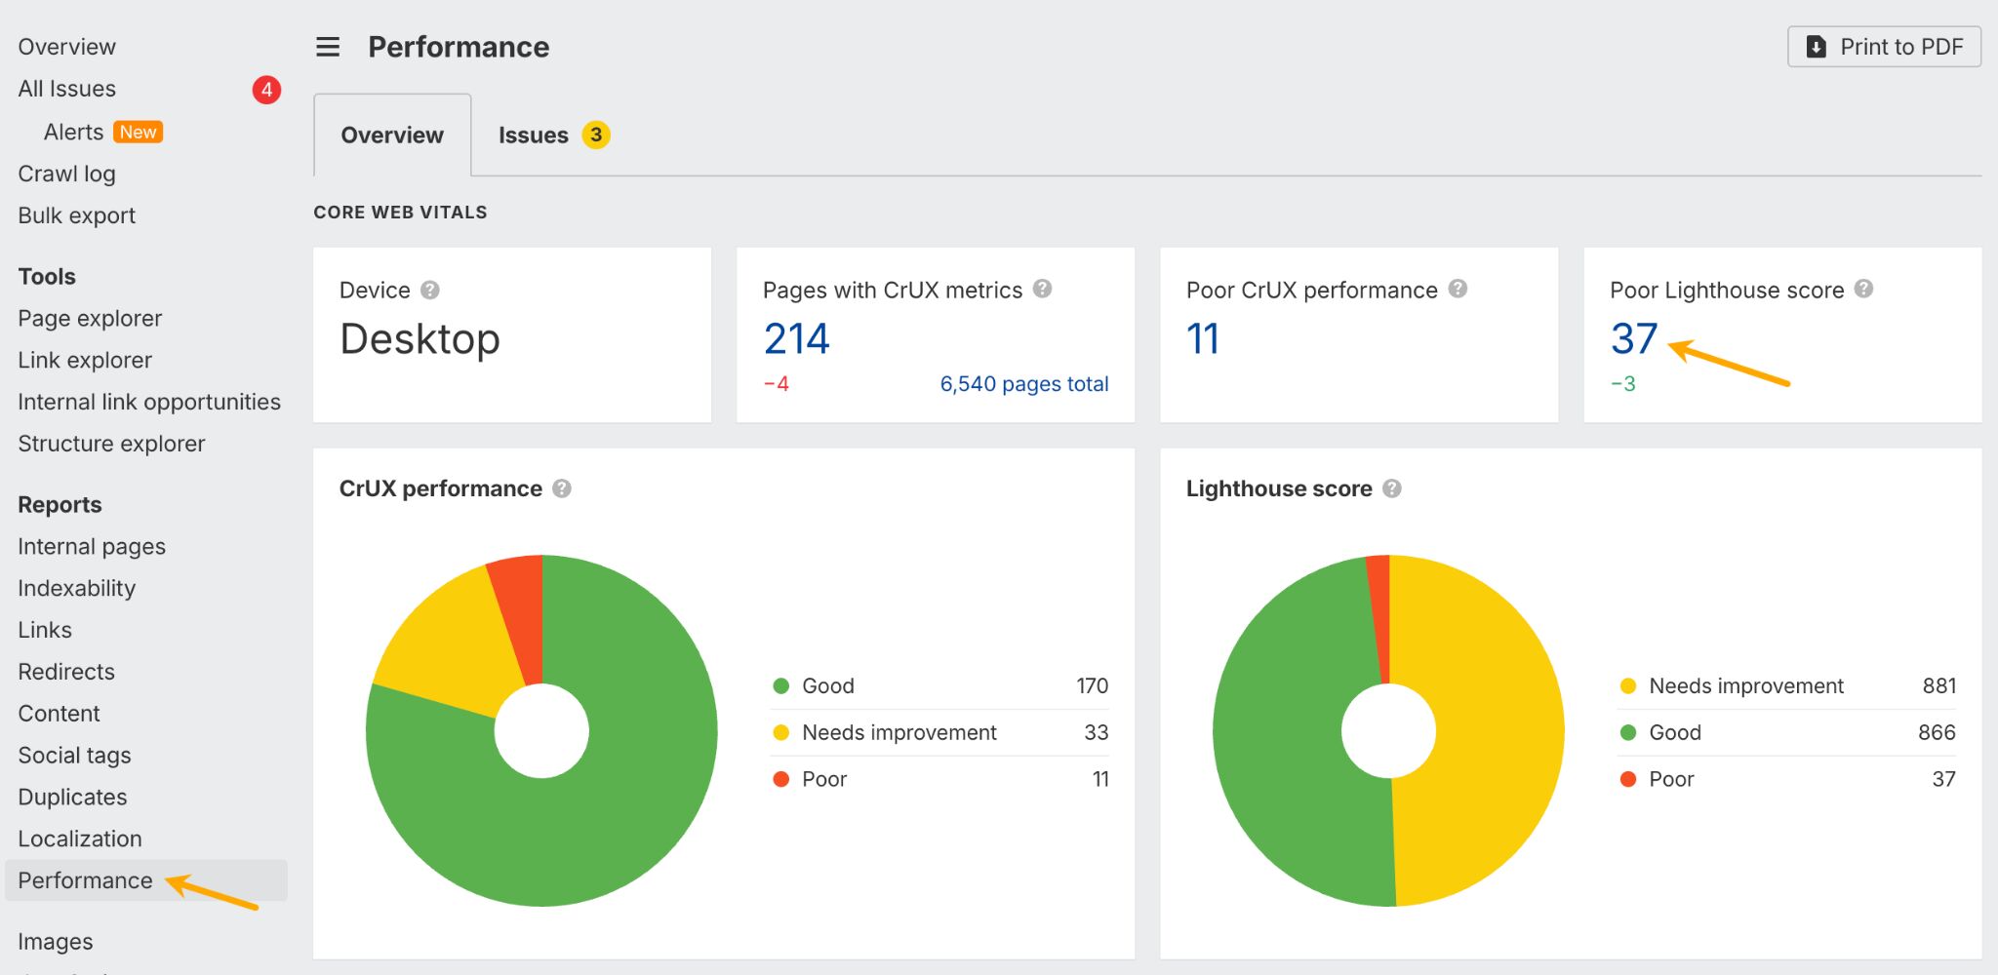This screenshot has height=975, width=1998.
Task: Open the Indexability report
Action: click(x=76, y=588)
